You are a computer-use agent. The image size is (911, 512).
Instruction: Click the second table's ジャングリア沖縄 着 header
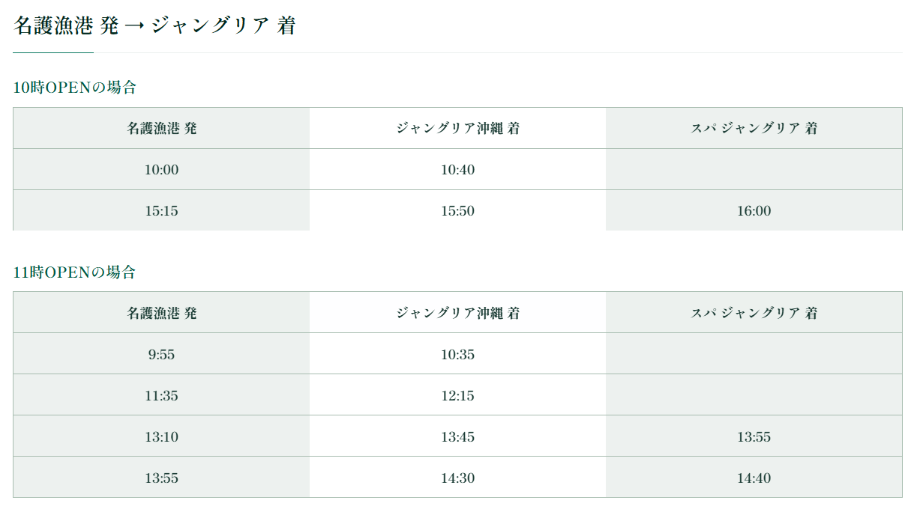[x=457, y=313]
